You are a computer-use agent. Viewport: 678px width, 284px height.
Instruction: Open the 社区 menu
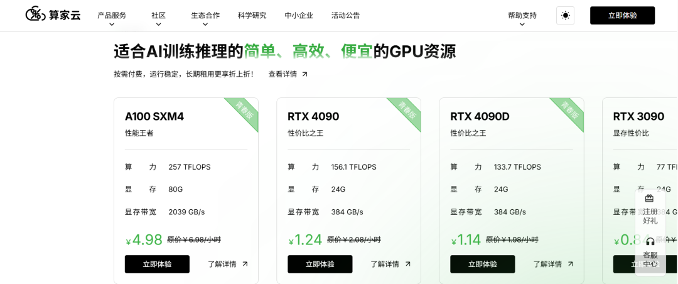[x=158, y=16]
